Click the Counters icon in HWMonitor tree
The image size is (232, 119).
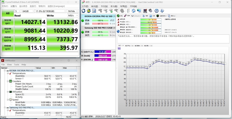(10, 81)
